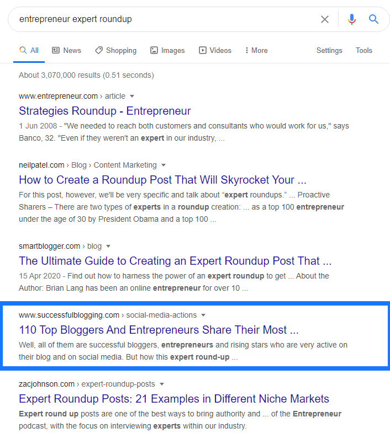
Task: Open the More search categories menu
Action: (x=256, y=50)
